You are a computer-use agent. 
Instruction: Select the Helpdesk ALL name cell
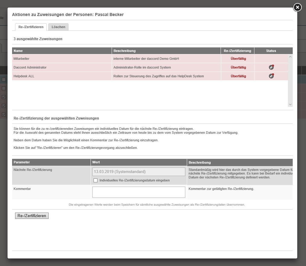click(62, 76)
